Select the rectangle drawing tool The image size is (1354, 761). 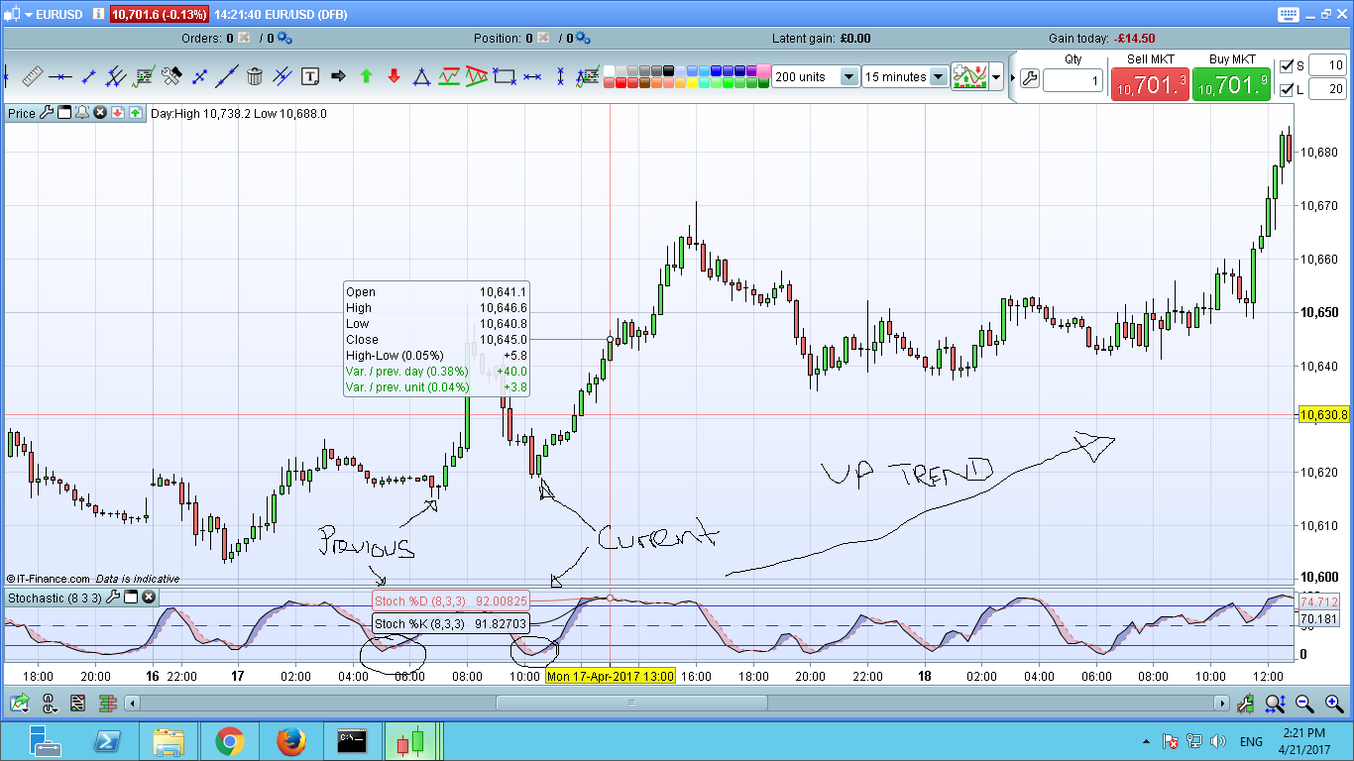[505, 75]
